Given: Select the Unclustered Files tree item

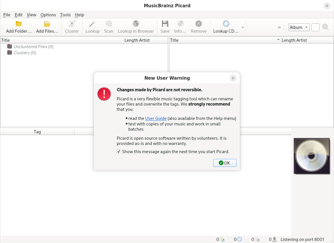Looking at the screenshot, I should 33,47.
